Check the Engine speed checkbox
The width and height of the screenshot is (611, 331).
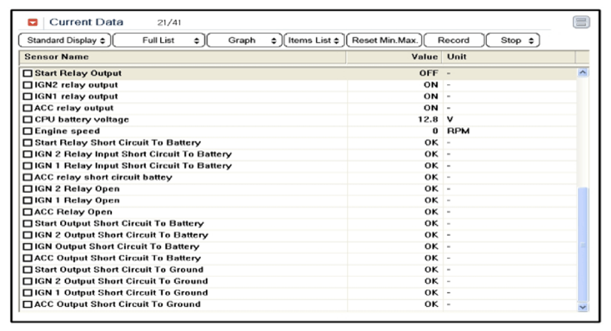point(28,131)
